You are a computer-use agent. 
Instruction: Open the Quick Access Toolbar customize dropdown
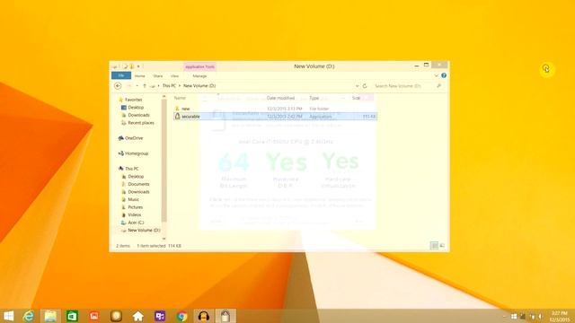[x=138, y=66]
